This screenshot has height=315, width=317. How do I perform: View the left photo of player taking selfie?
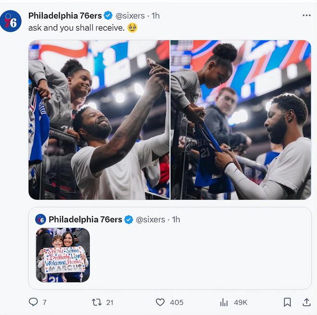(x=99, y=119)
